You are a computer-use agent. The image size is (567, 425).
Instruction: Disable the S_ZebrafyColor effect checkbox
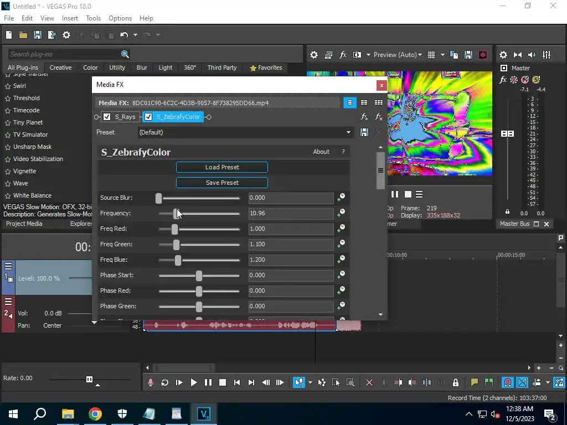click(148, 117)
